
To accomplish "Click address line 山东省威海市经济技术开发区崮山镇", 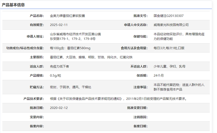I will click(x=75, y=34).
